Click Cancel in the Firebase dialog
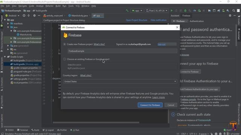Viewport: 241px width, 135px height. [171, 105]
